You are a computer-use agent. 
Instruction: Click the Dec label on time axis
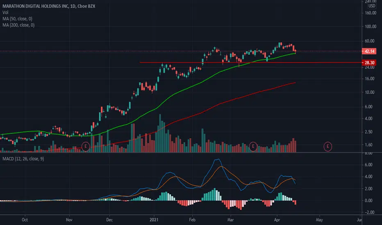click(109, 220)
